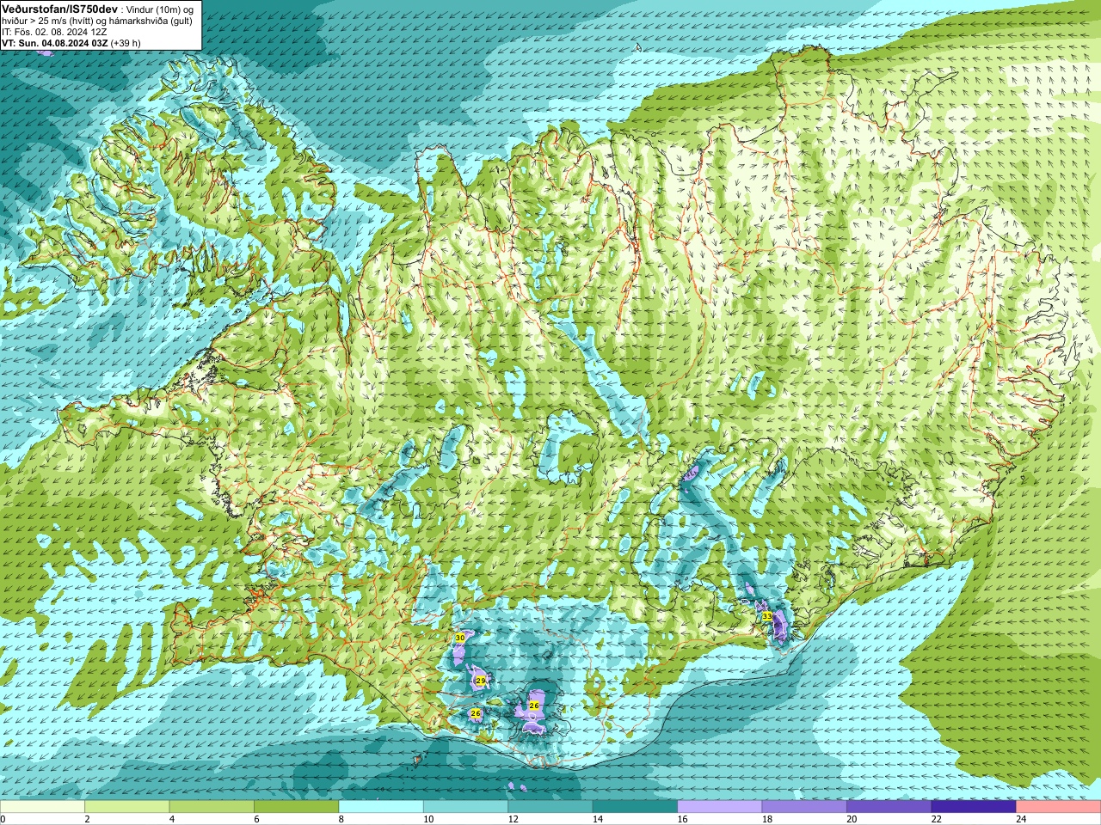This screenshot has height=825, width=1101.
Task: Select the medium green 4–6 m/s legend swatch
Action: (212, 807)
